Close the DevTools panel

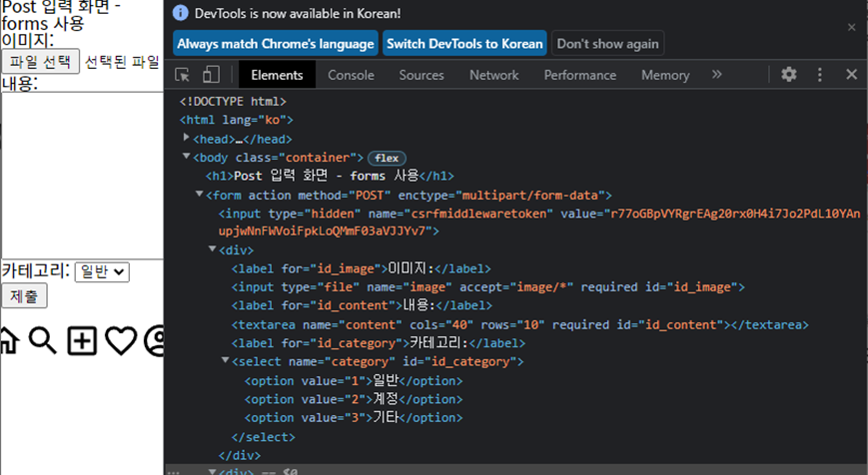851,74
